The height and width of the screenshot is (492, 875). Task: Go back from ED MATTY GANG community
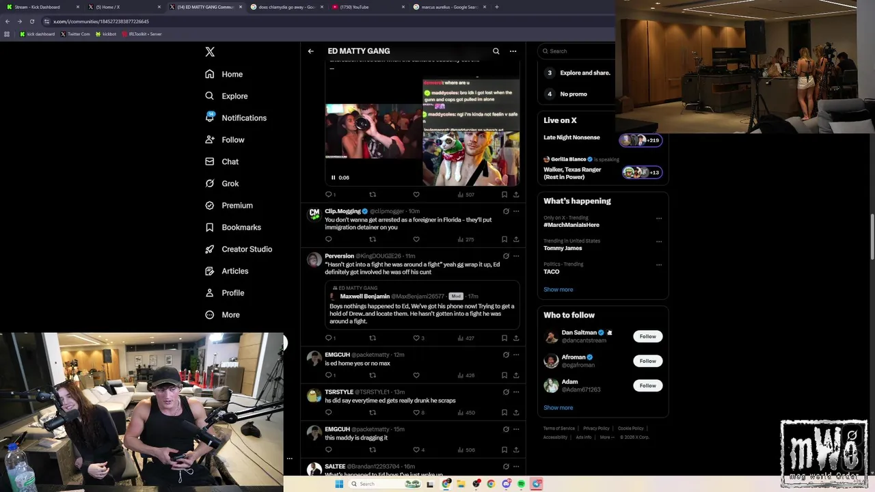coord(310,51)
